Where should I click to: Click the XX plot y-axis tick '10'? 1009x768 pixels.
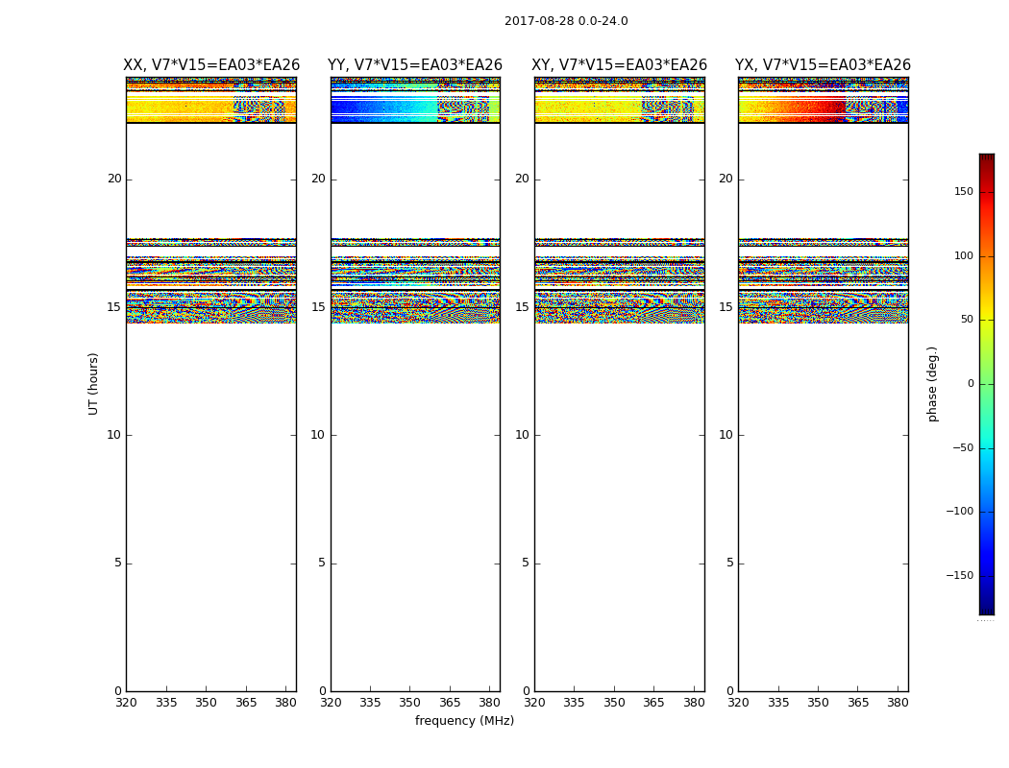pos(114,435)
